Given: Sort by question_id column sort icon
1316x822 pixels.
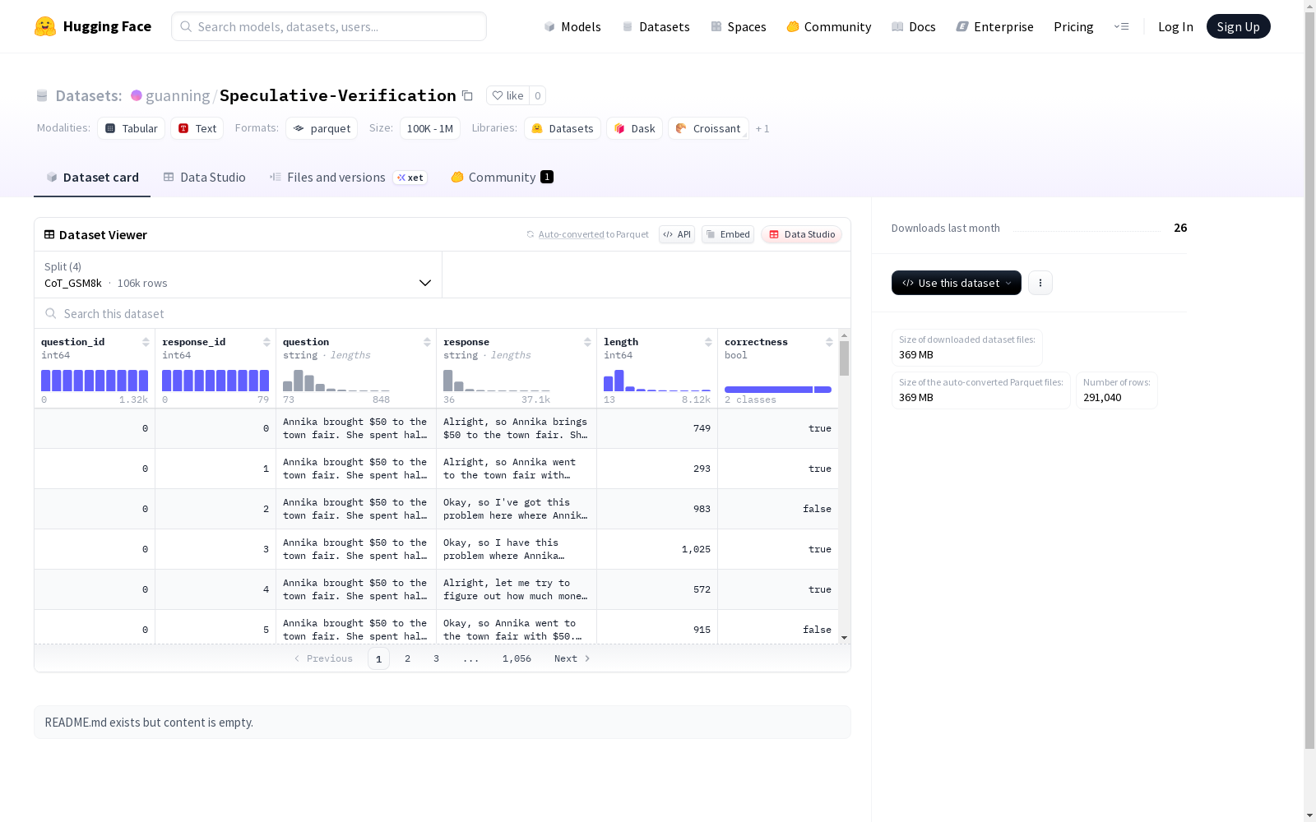Looking at the screenshot, I should pos(146,342).
